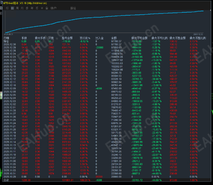Select the 2025.11.25 date row

point(10,120)
